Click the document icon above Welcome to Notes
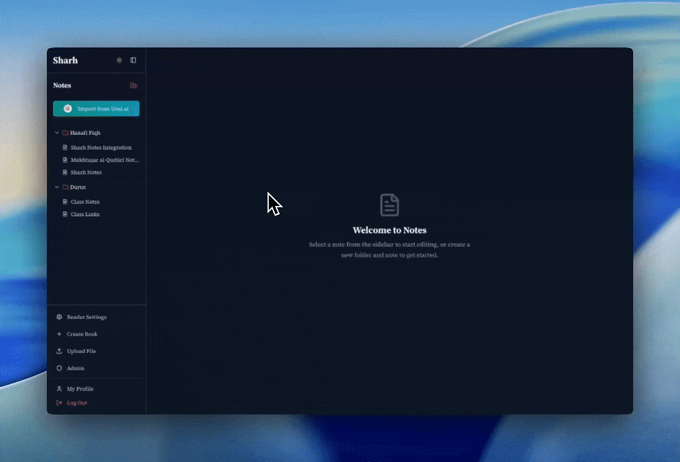Viewport: 680px width, 462px height. 389,205
